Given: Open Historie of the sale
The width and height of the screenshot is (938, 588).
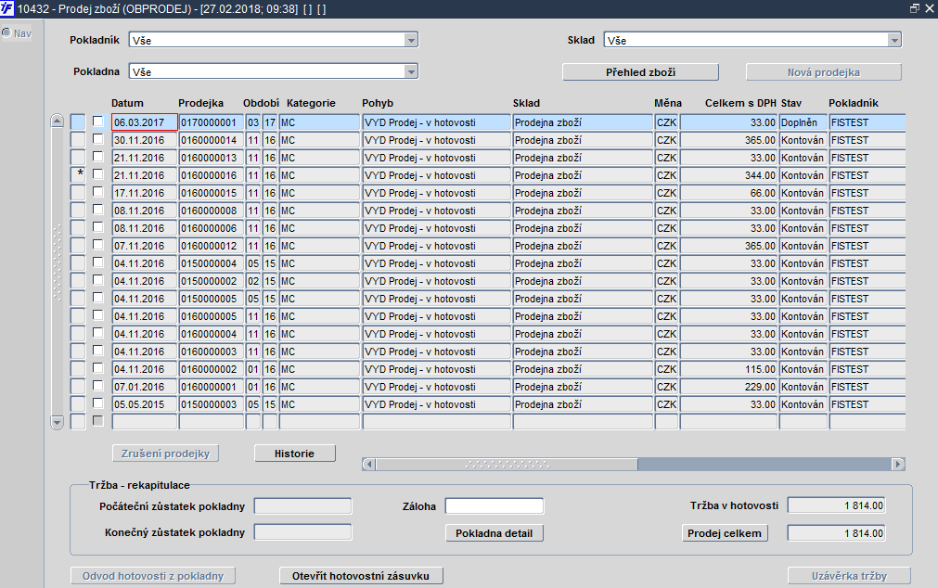Looking at the screenshot, I should pyautogui.click(x=294, y=454).
